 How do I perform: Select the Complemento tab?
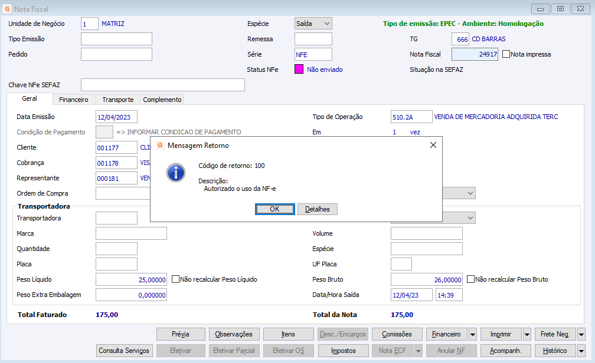pyautogui.click(x=162, y=100)
